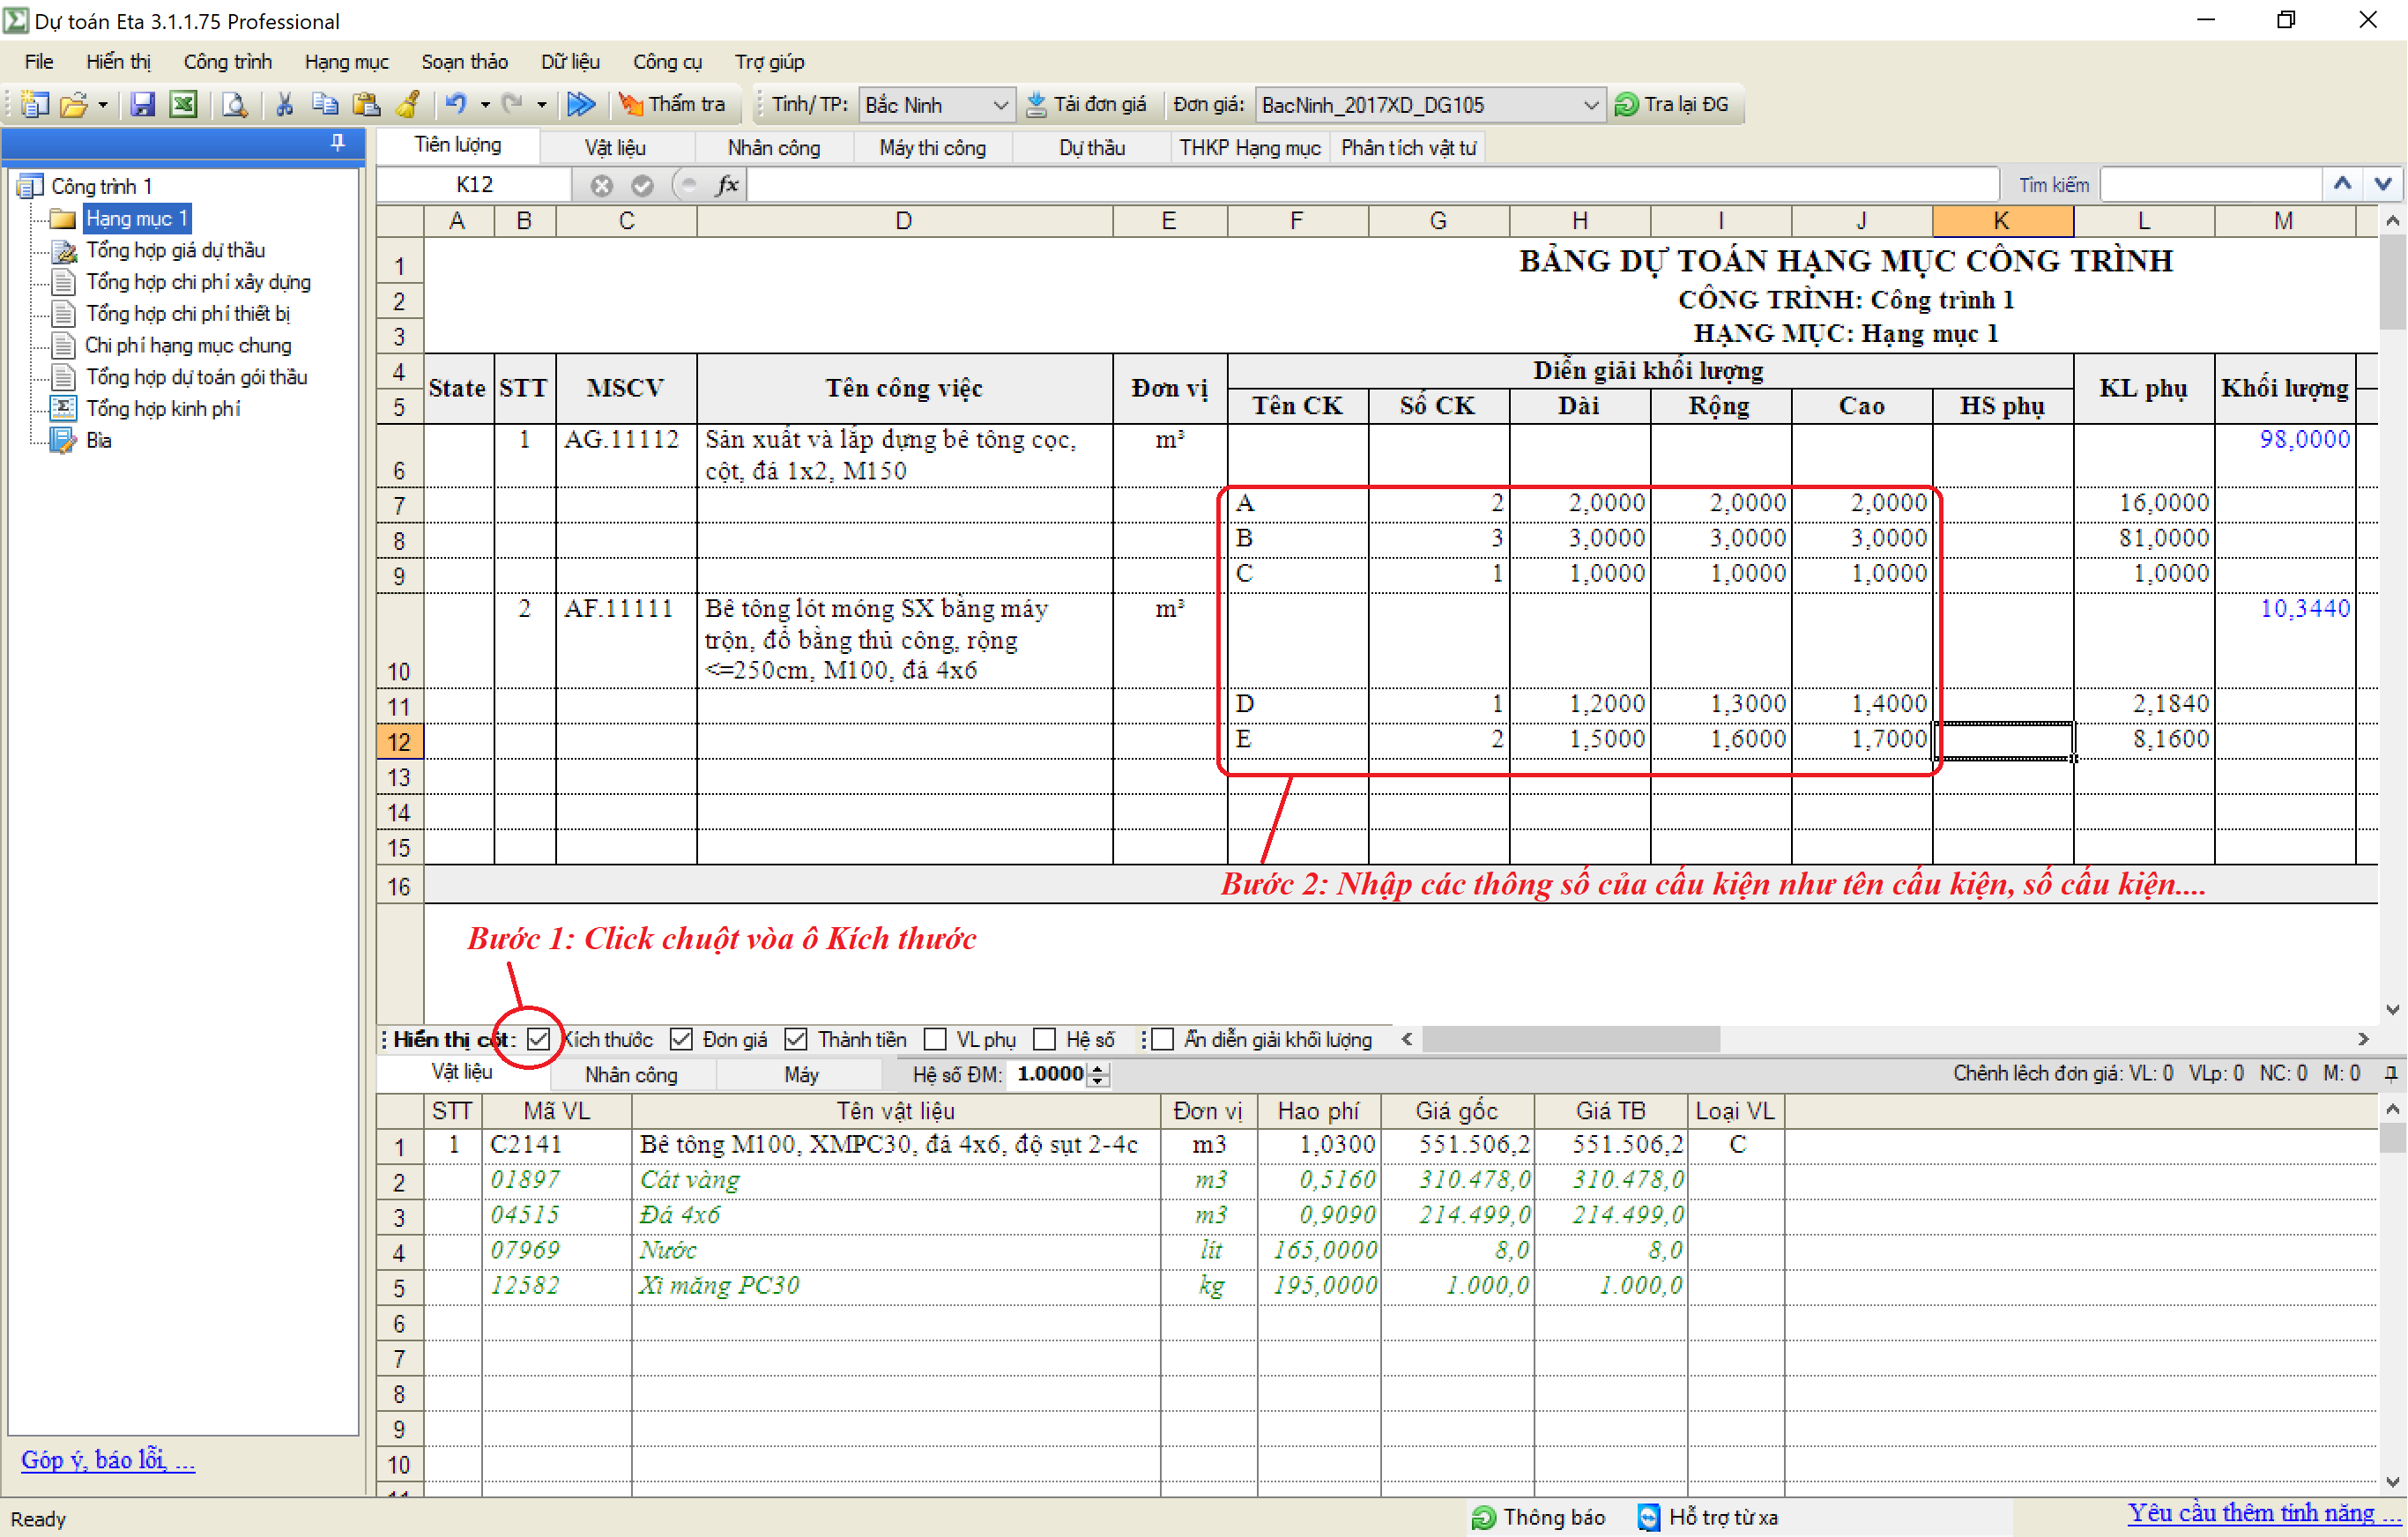
Task: Increase Hệ số ĐM with spinner up
Action: 1099,1068
